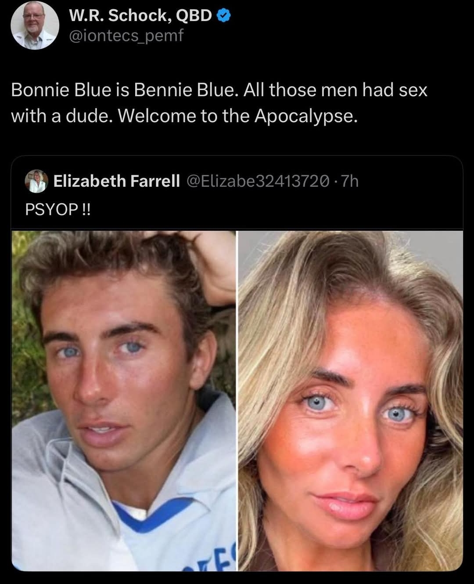Open W.R. Schock's profile avatar
474x584 pixels.
(35, 25)
